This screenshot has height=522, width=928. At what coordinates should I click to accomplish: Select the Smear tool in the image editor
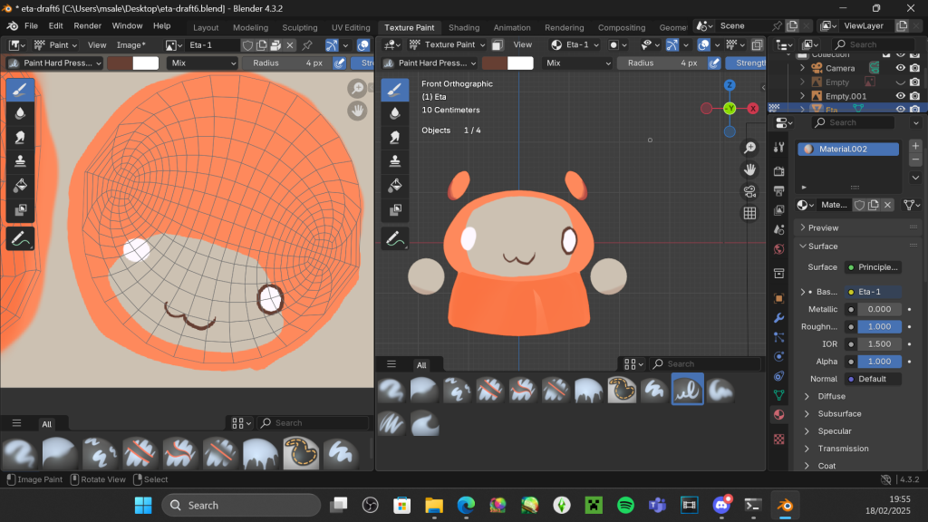tap(20, 138)
